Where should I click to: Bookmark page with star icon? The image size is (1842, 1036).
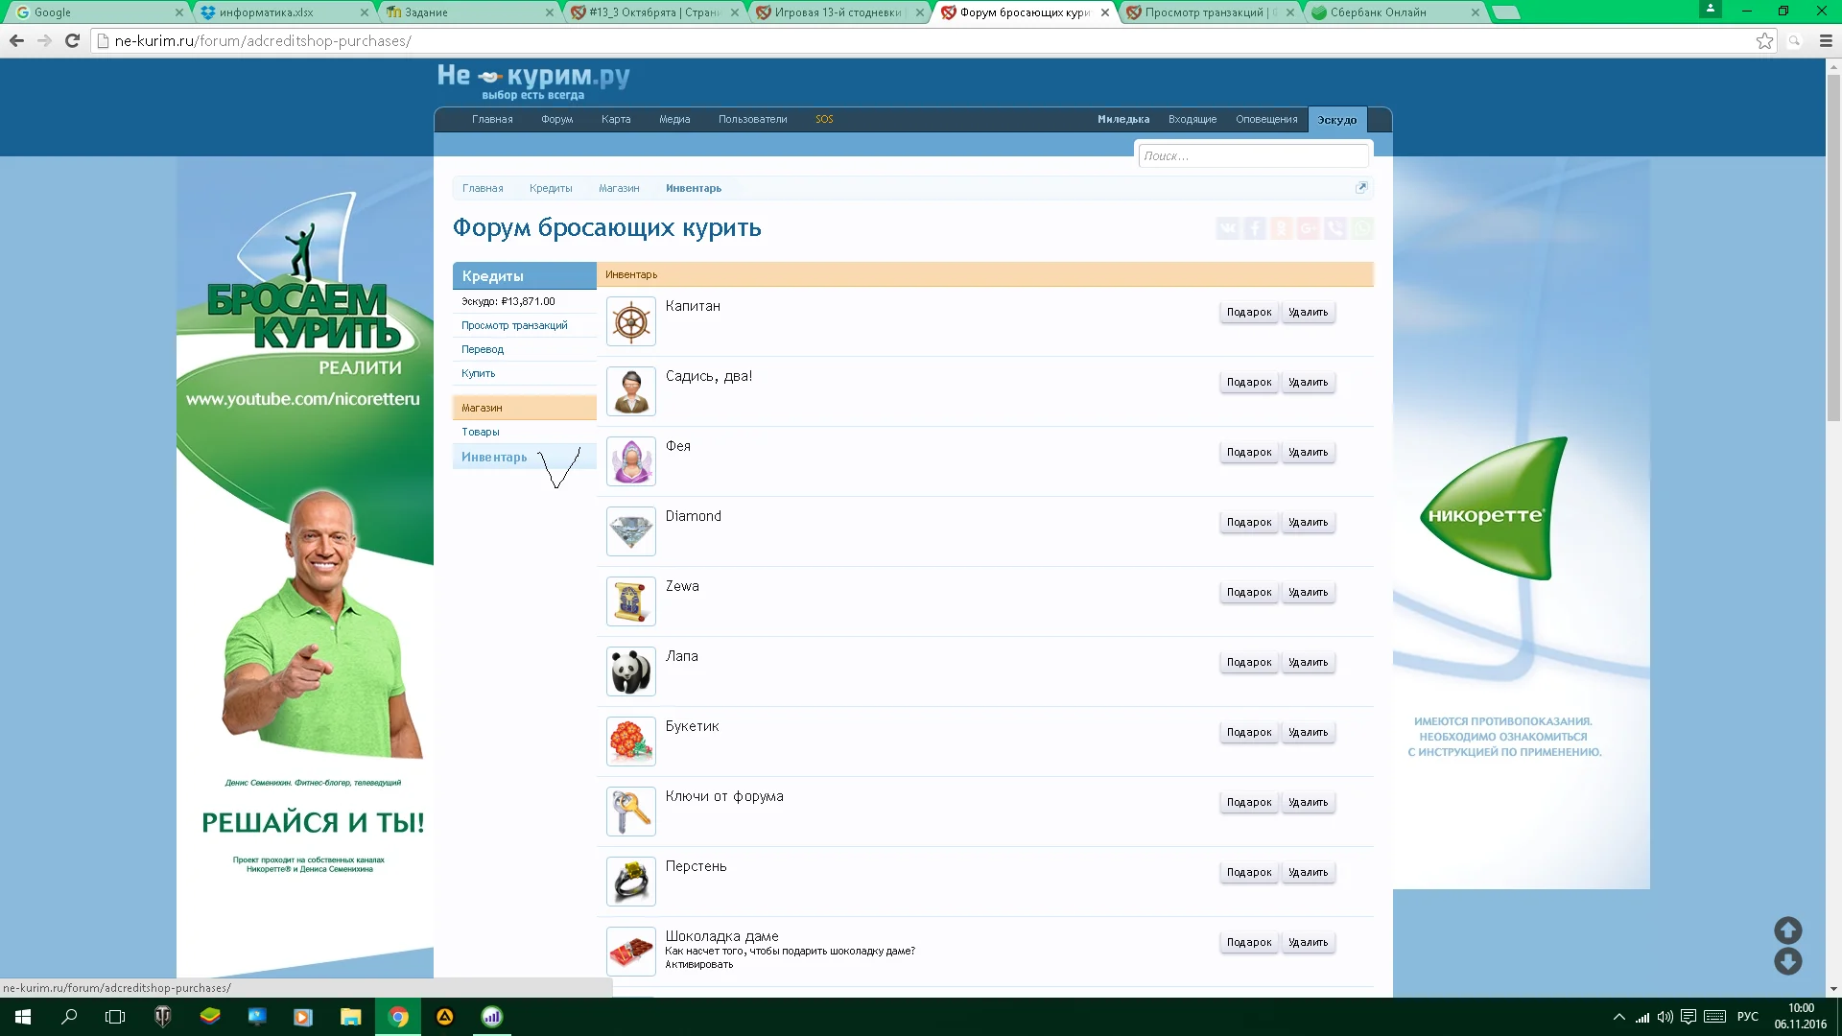1763,40
